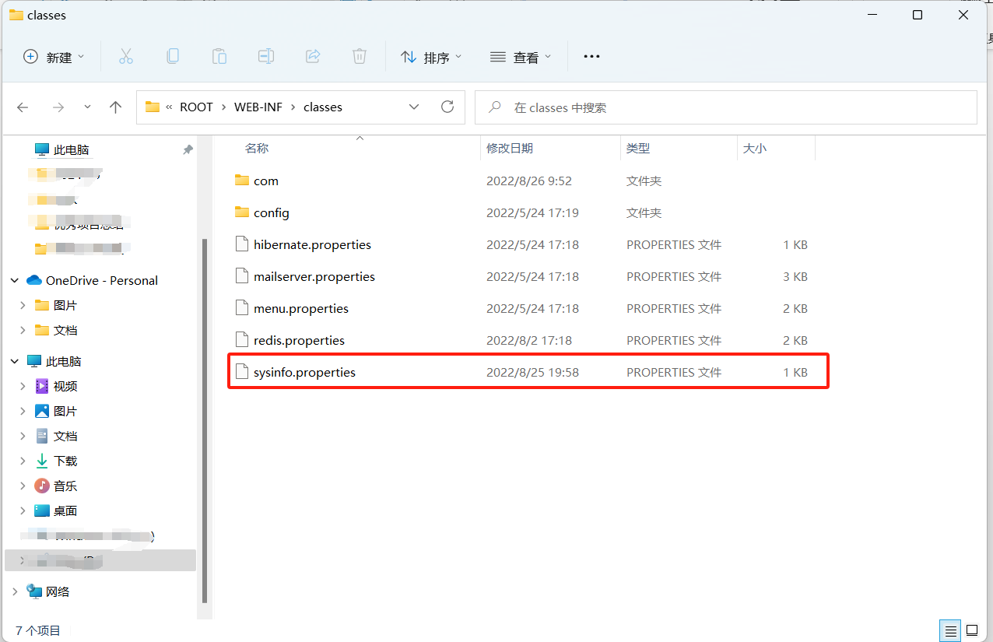Click the Copy icon in toolbar
Image resolution: width=993 pixels, height=642 pixels.
173,57
